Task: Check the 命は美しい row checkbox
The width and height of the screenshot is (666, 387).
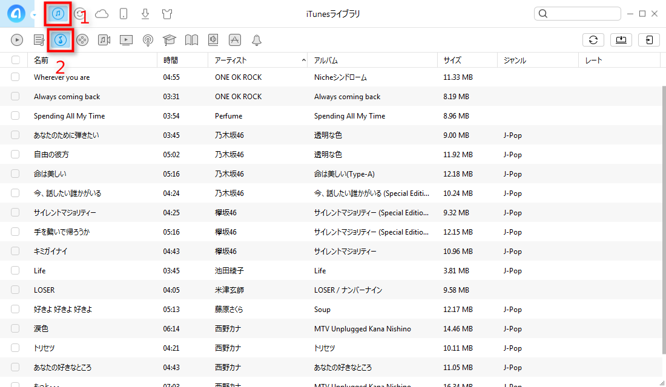Action: tap(15, 174)
